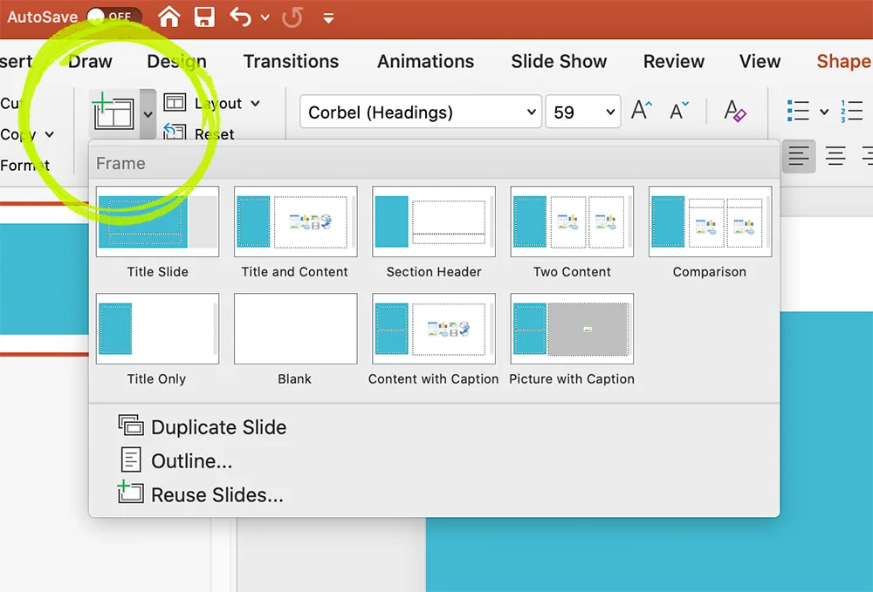The image size is (873, 592).
Task: Click the Clear Formatting icon
Action: click(x=734, y=111)
